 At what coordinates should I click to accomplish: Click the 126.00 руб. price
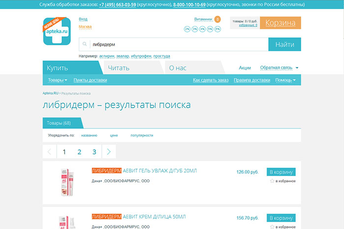click(x=248, y=172)
